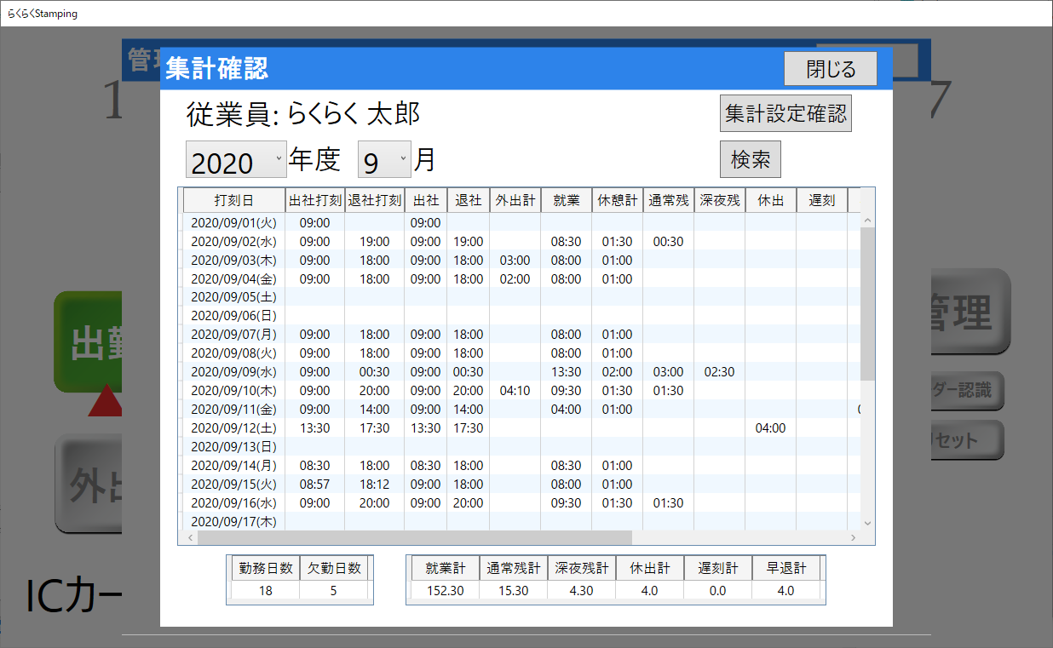
Task: Select the 深夜残 column header
Action: point(719,201)
